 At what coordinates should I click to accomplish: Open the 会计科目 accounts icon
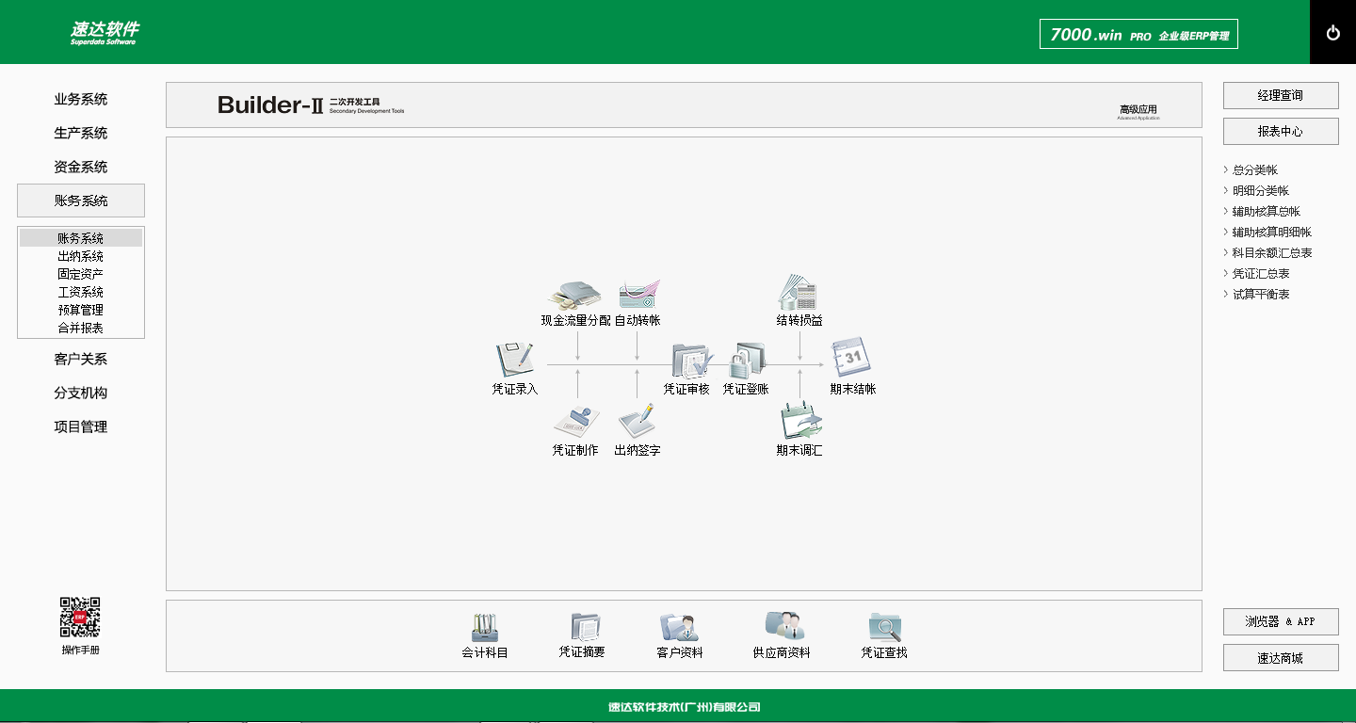pyautogui.click(x=485, y=627)
